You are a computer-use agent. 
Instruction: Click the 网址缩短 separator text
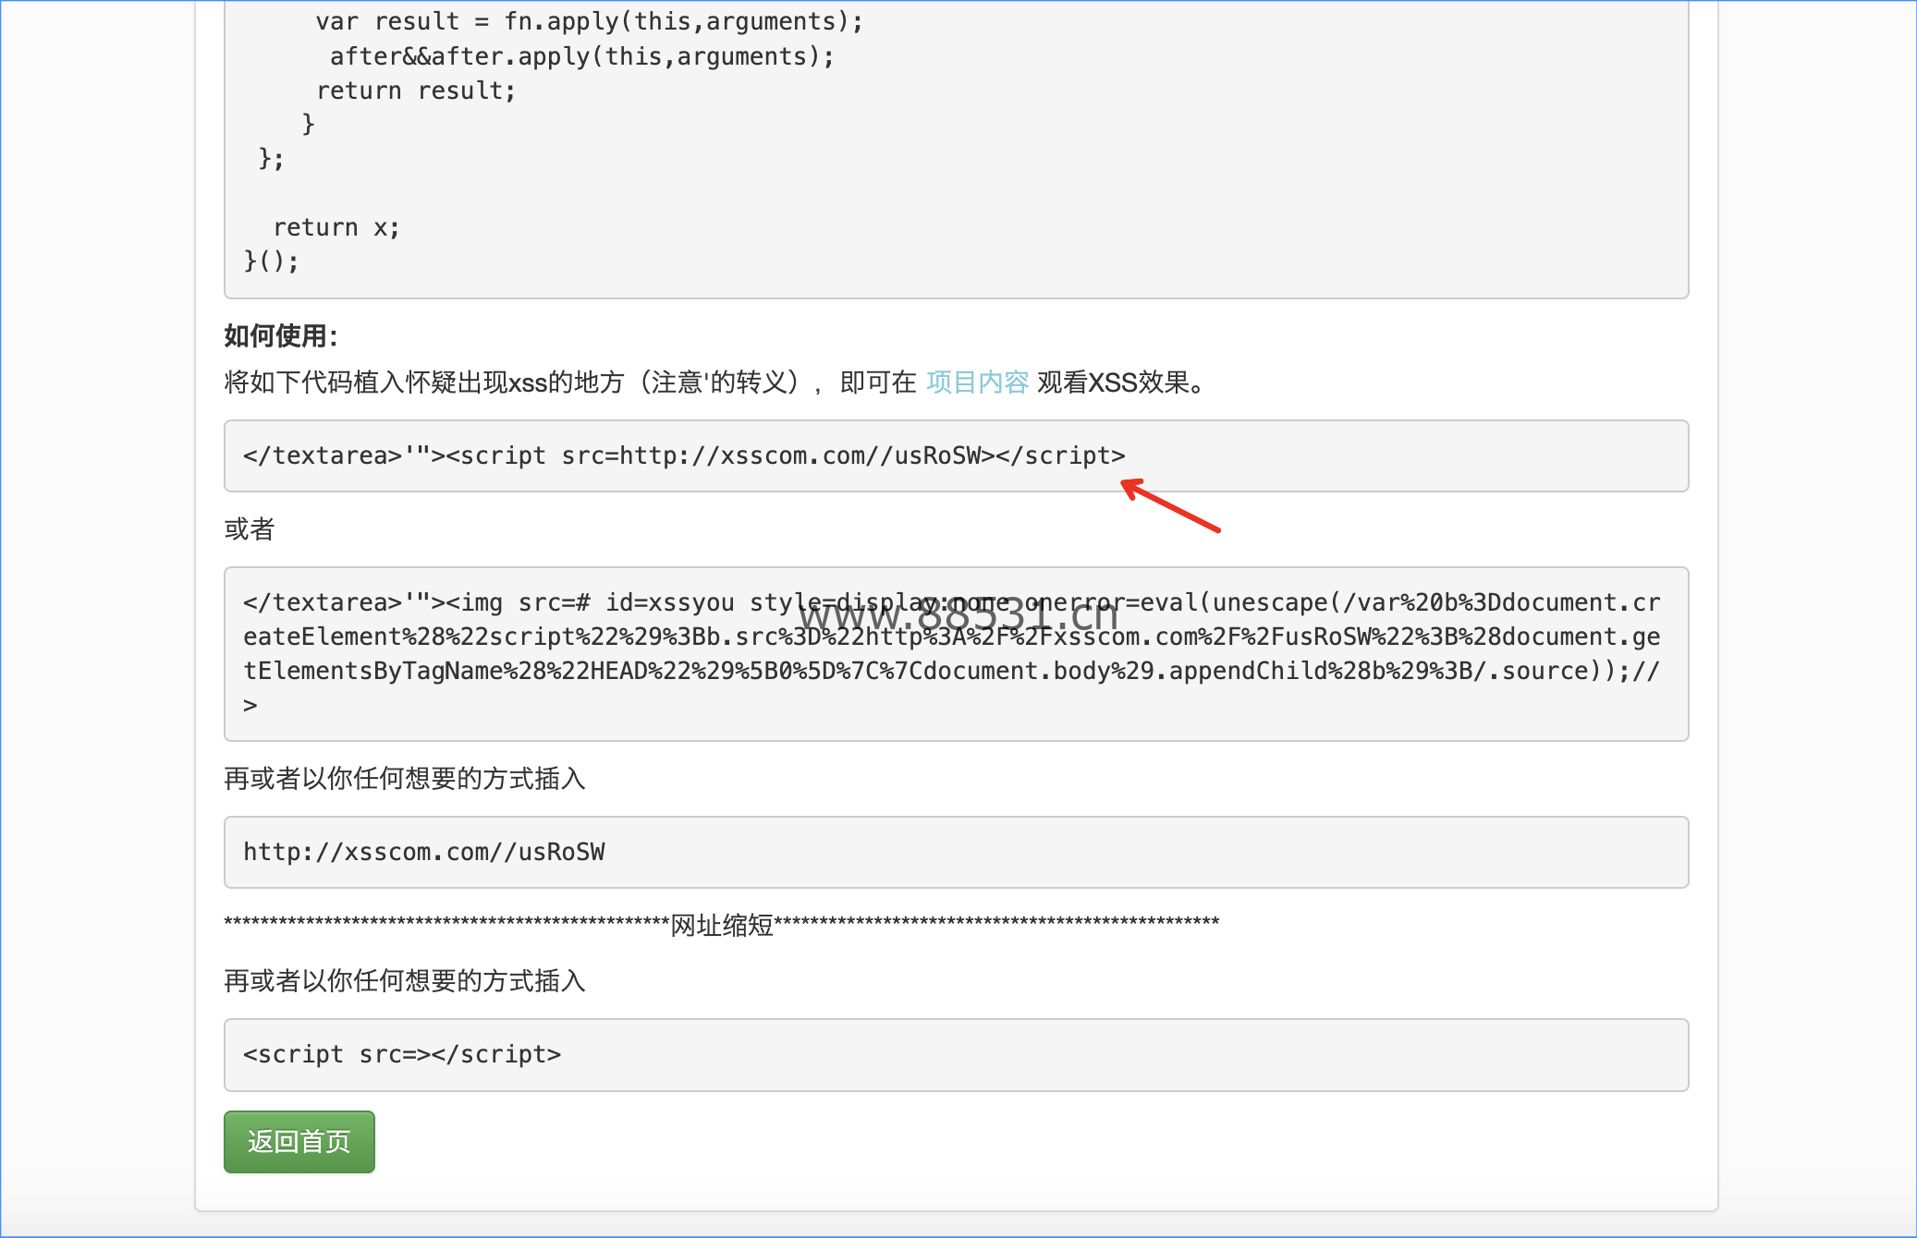(722, 925)
